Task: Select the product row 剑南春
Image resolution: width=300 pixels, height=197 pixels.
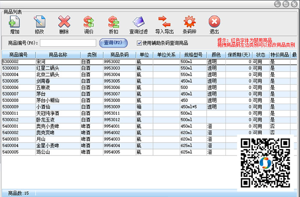Action: (149, 81)
